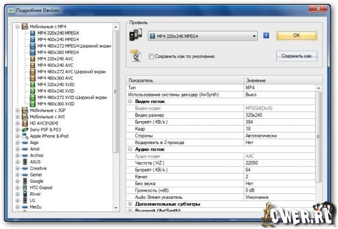Click the Сохранить как button
Viewport: 338px width, 229px height.
point(296,56)
